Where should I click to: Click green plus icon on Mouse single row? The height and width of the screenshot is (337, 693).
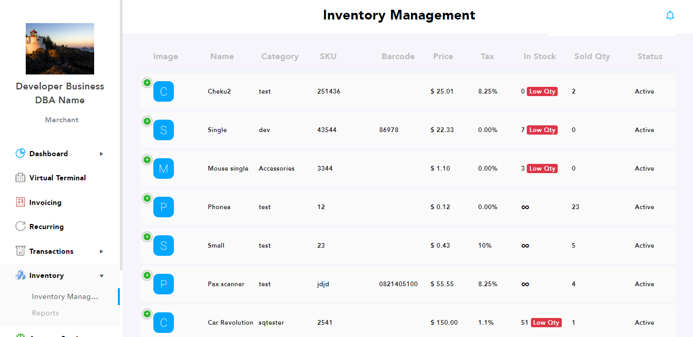pos(147,160)
